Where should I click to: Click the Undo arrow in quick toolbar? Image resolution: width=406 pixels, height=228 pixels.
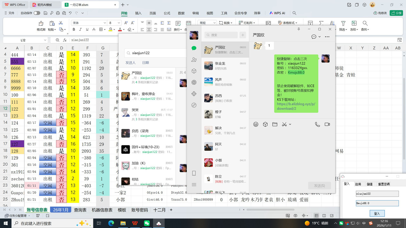tap(70, 13)
